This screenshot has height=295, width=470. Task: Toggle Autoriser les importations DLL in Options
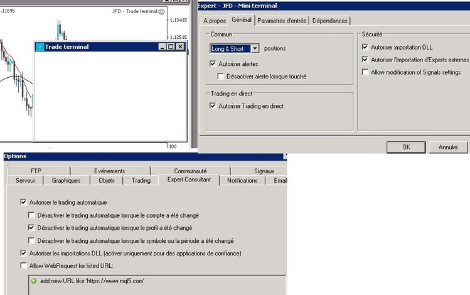tap(23, 253)
